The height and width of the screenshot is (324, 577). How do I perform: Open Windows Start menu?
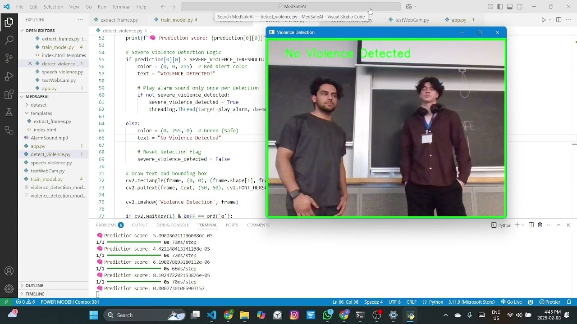[x=94, y=315]
